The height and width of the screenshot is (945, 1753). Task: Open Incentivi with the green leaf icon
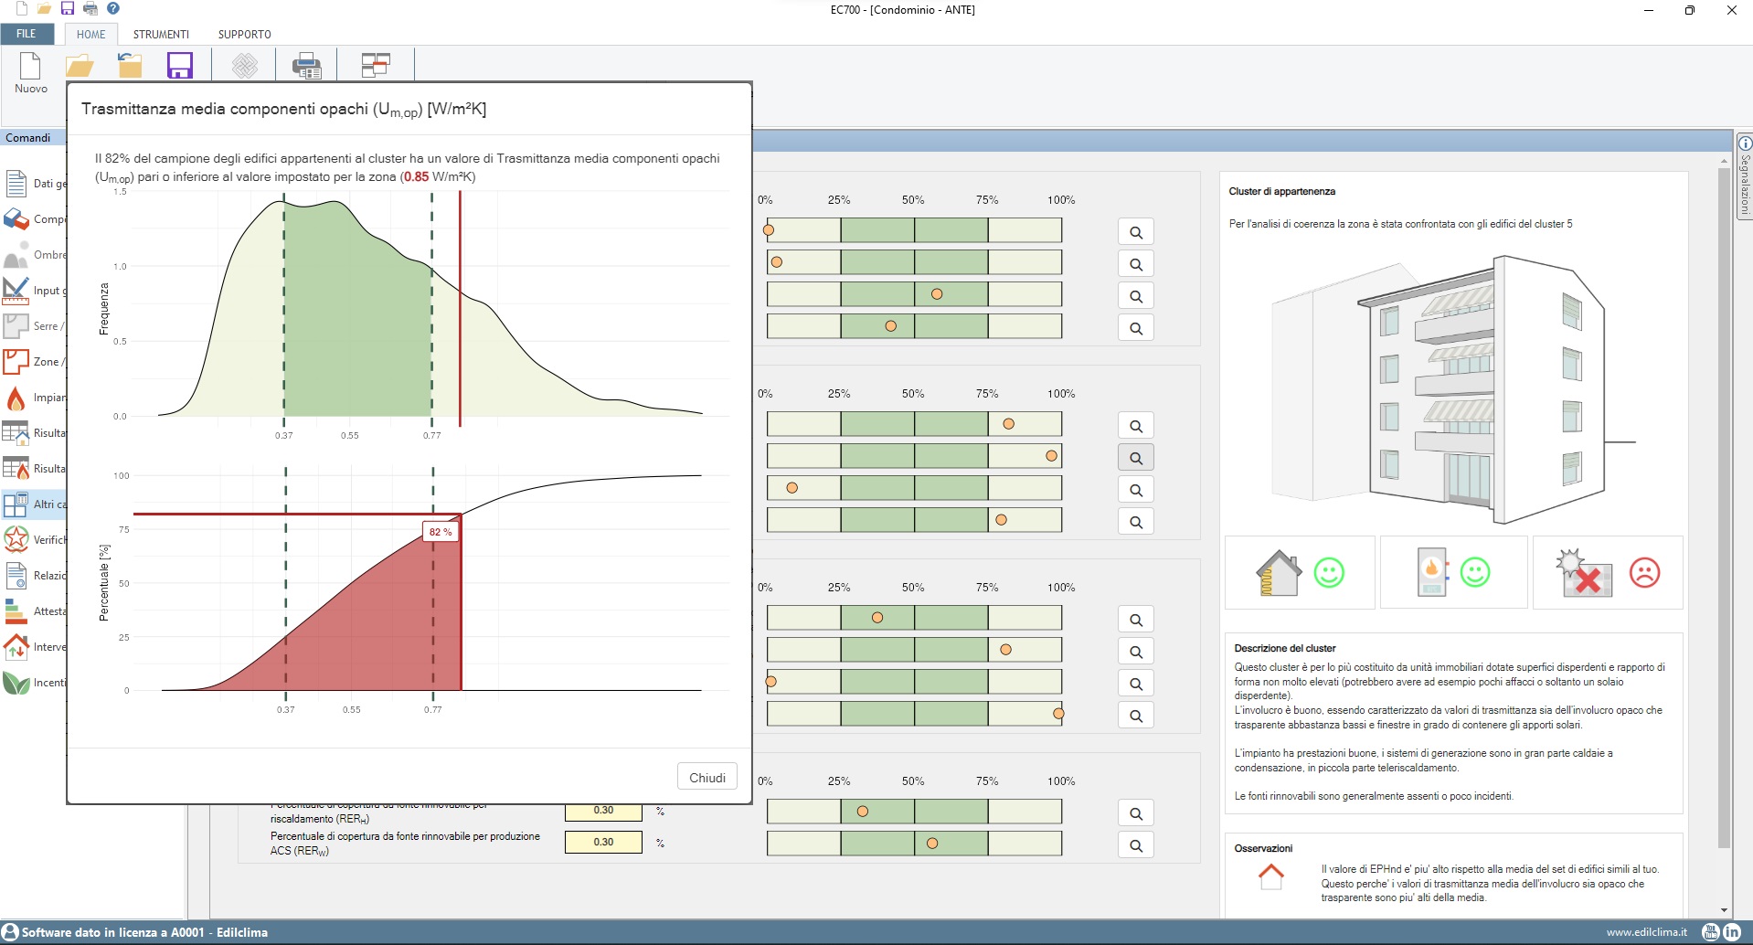coord(35,683)
